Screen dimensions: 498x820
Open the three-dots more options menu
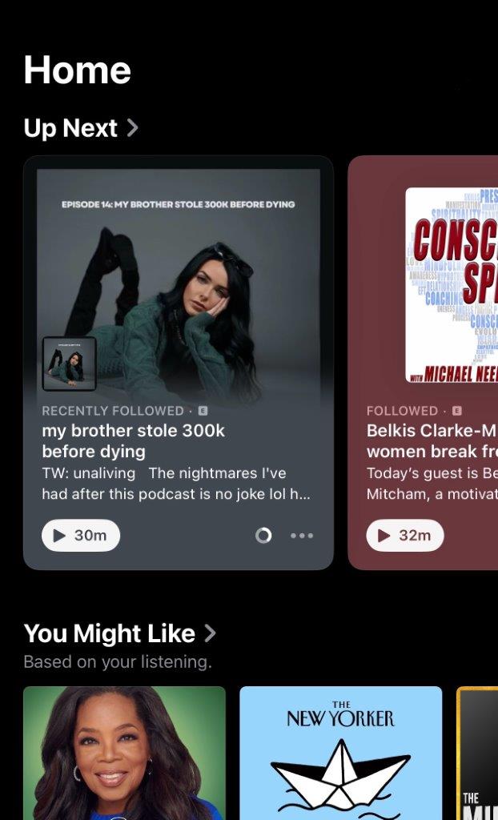pyautogui.click(x=302, y=536)
